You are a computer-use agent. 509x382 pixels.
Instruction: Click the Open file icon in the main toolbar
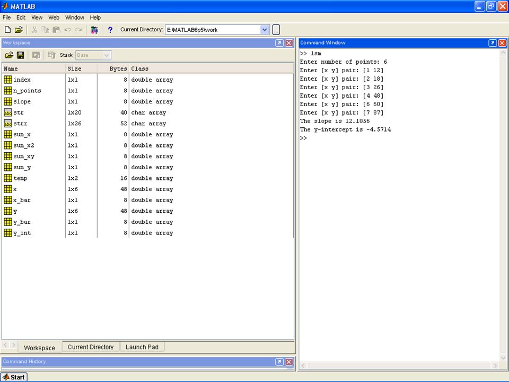pyautogui.click(x=19, y=30)
